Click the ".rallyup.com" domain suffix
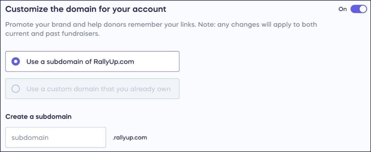Viewport: 371px width, 152px height. (x=130, y=138)
